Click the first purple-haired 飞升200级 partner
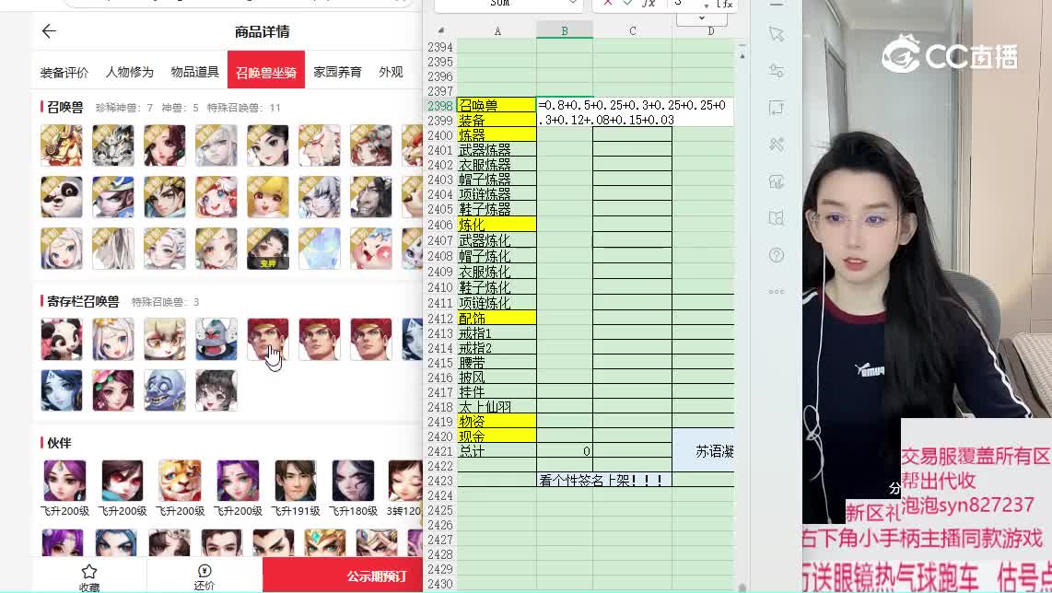Viewport: 1052px width, 593px height. click(64, 481)
